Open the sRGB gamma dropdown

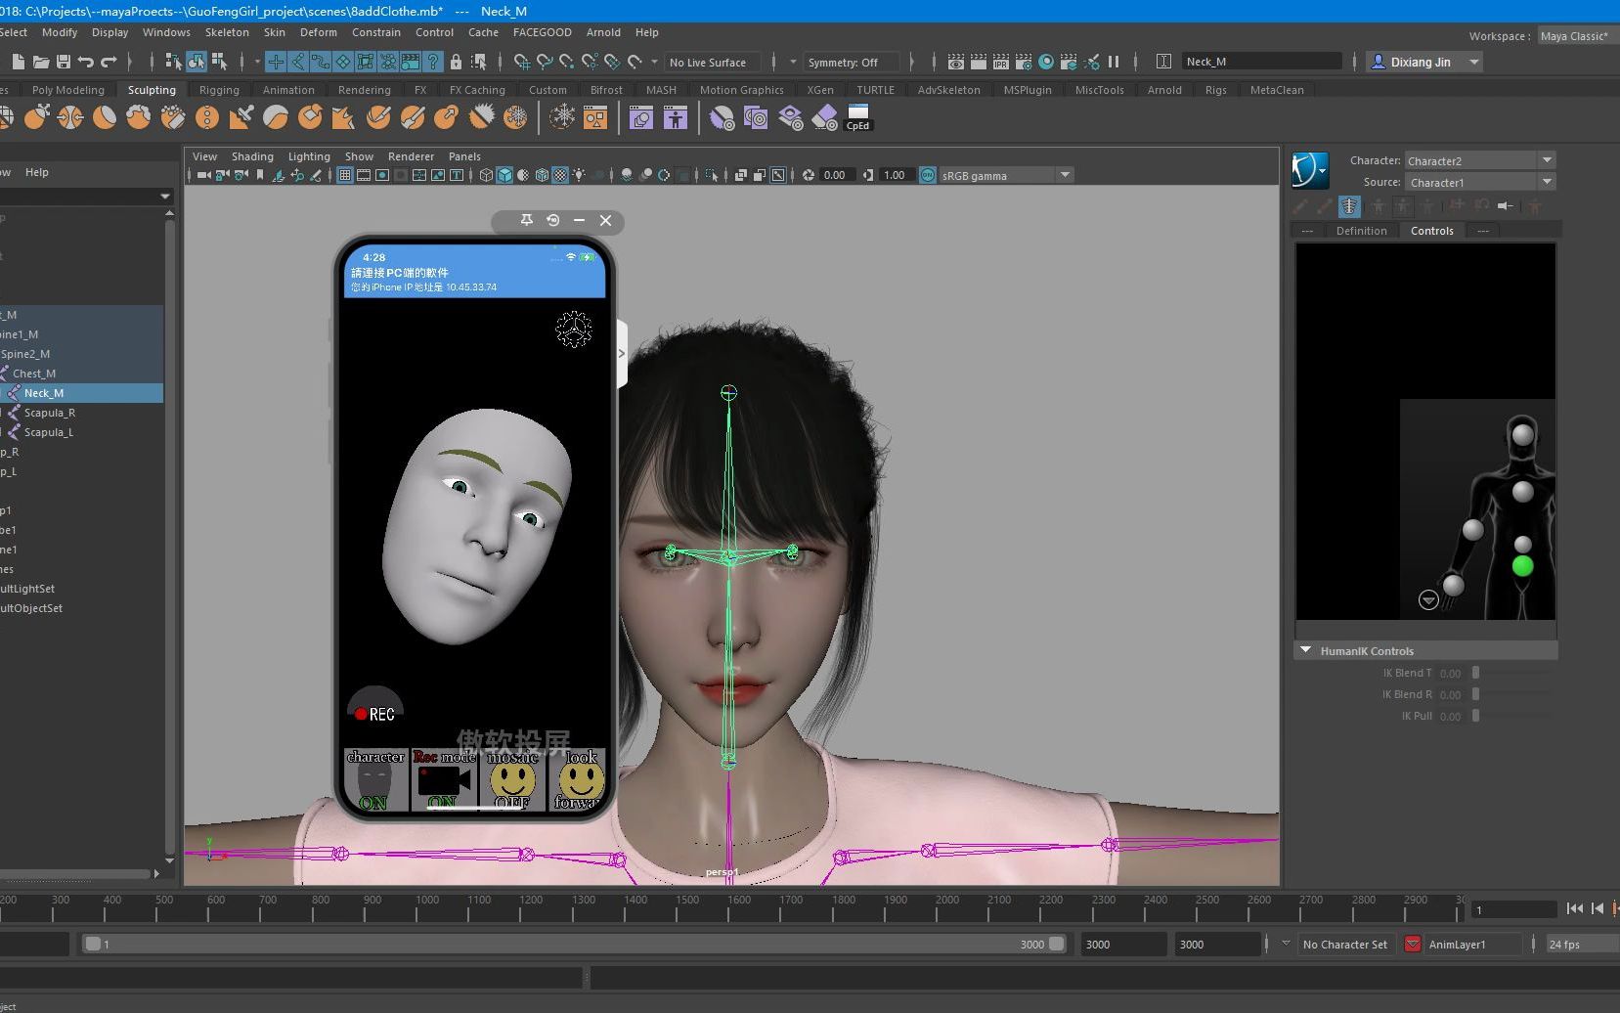pos(1065,175)
